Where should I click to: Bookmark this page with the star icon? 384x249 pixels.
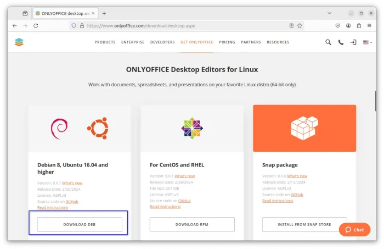(300, 25)
